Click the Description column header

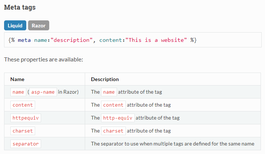105,79
